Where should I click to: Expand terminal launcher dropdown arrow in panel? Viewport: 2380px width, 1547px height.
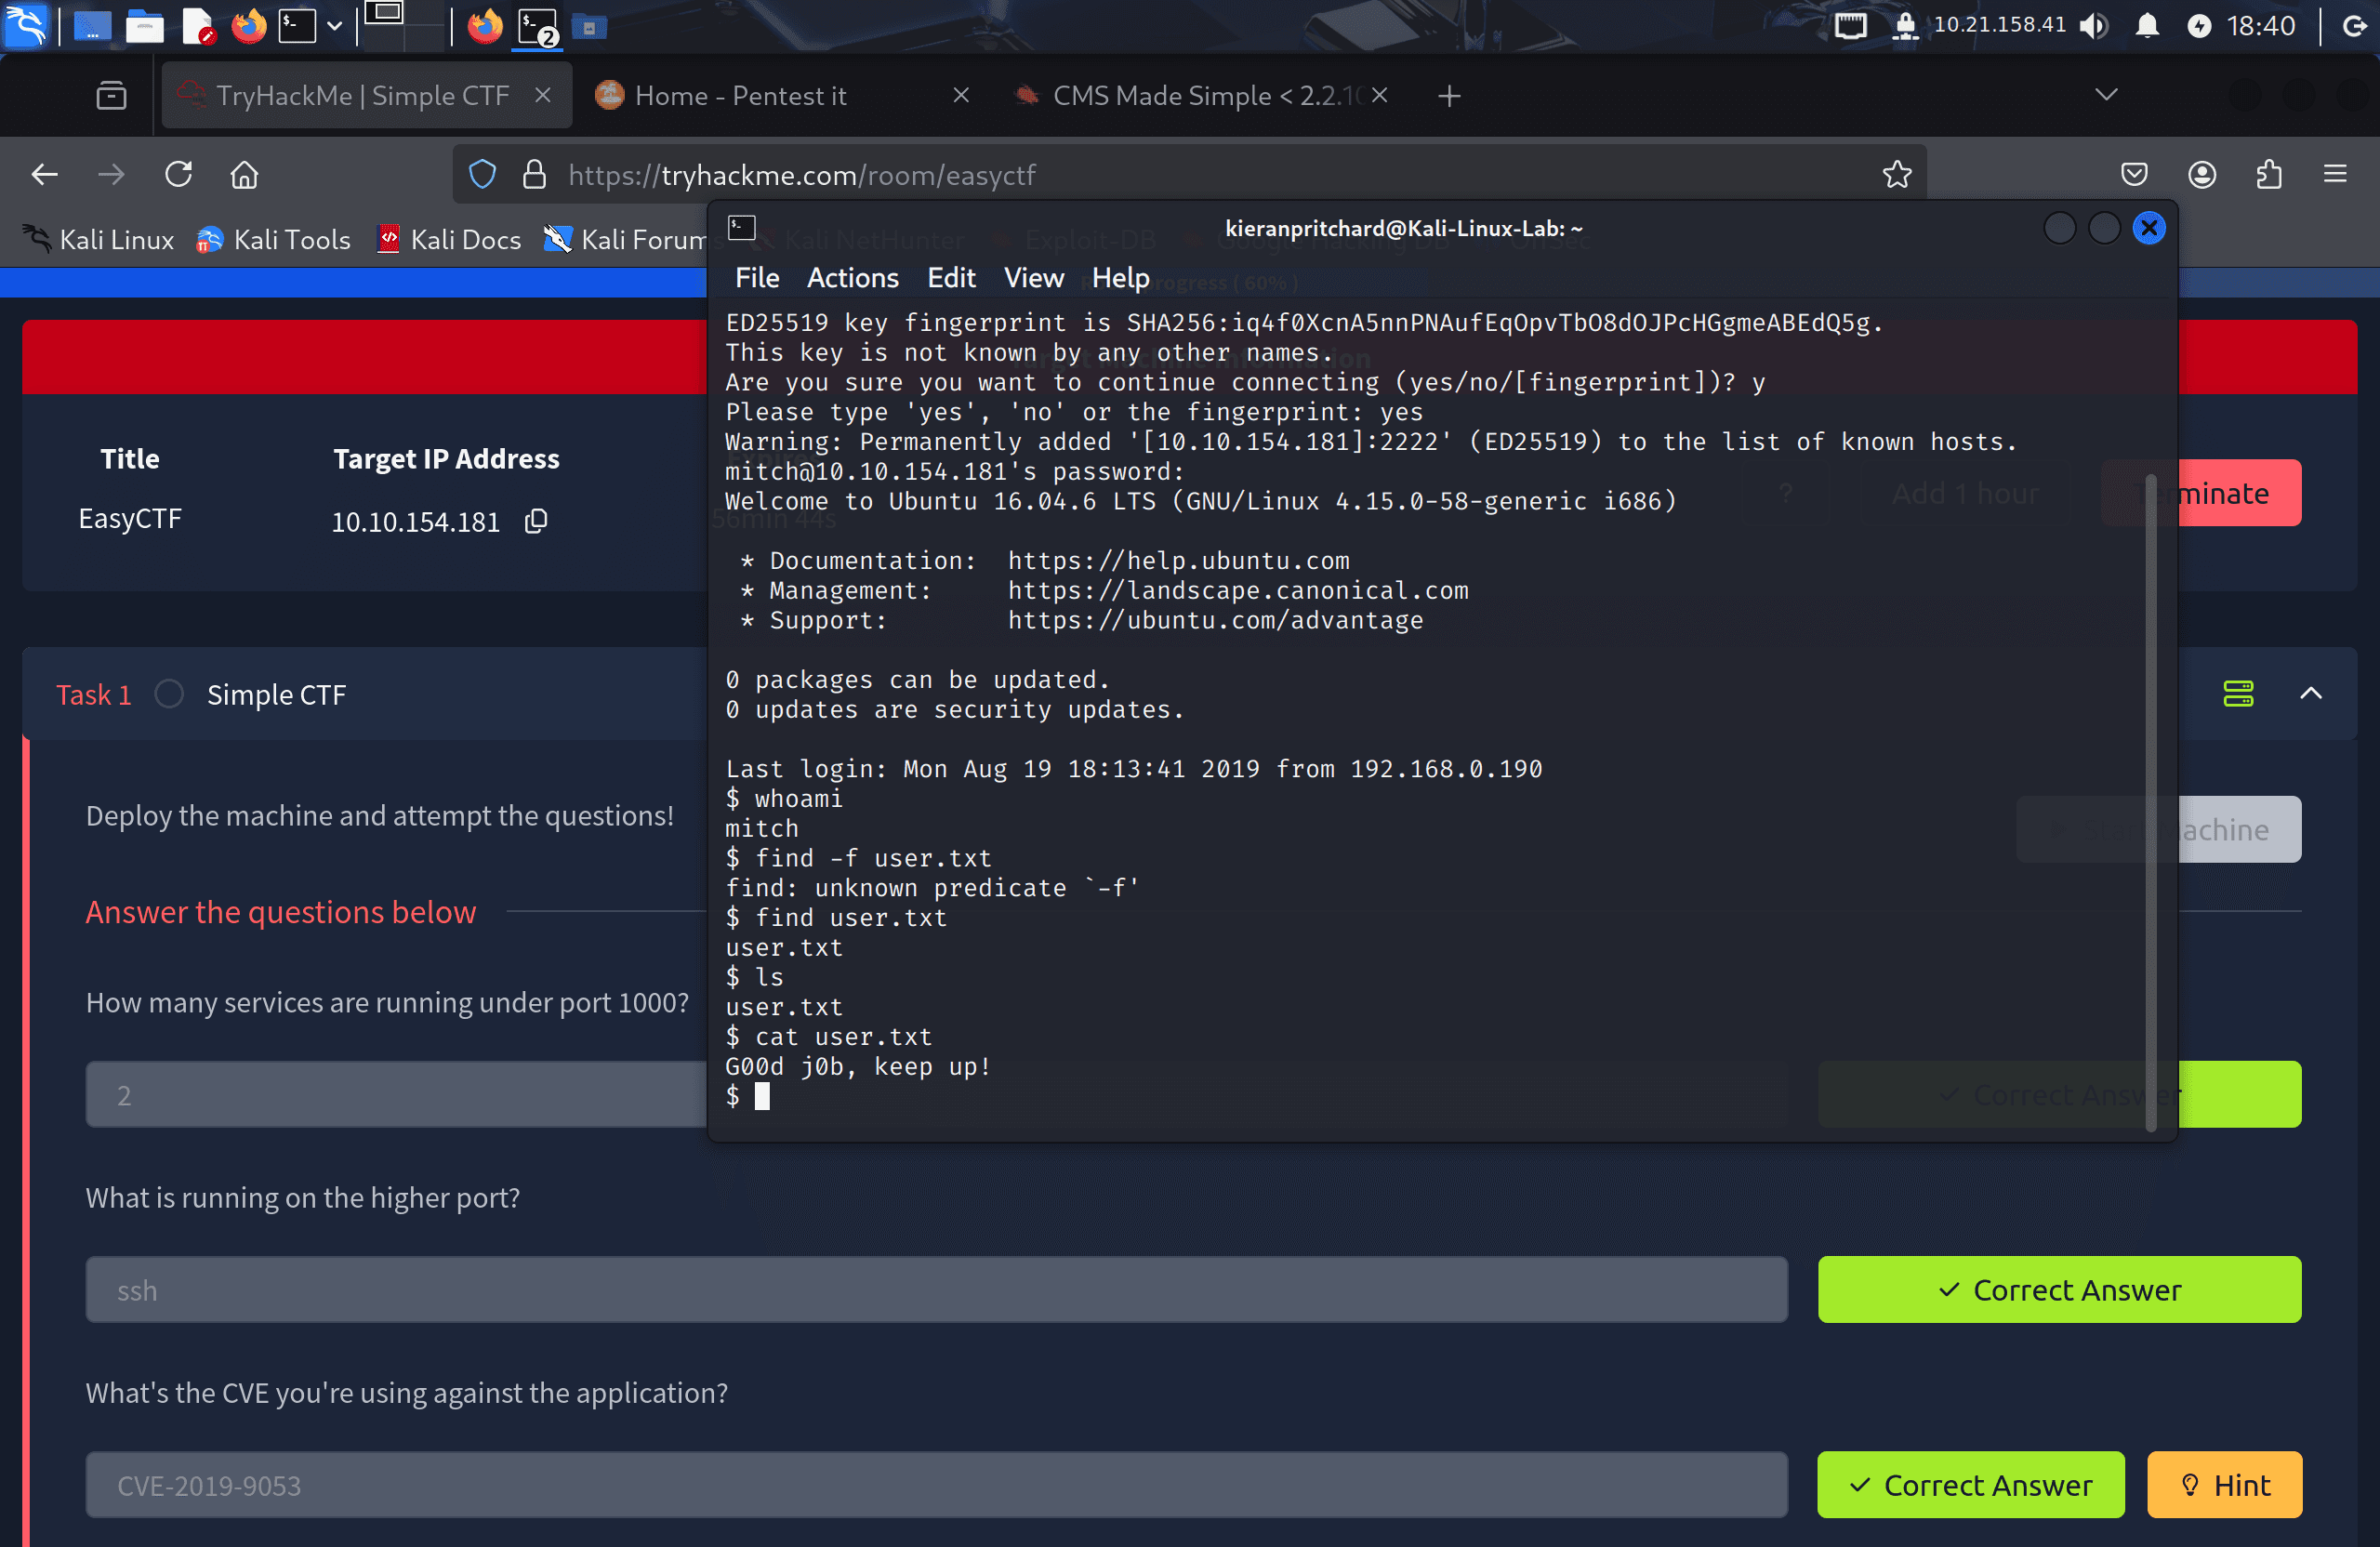pyautogui.click(x=335, y=26)
